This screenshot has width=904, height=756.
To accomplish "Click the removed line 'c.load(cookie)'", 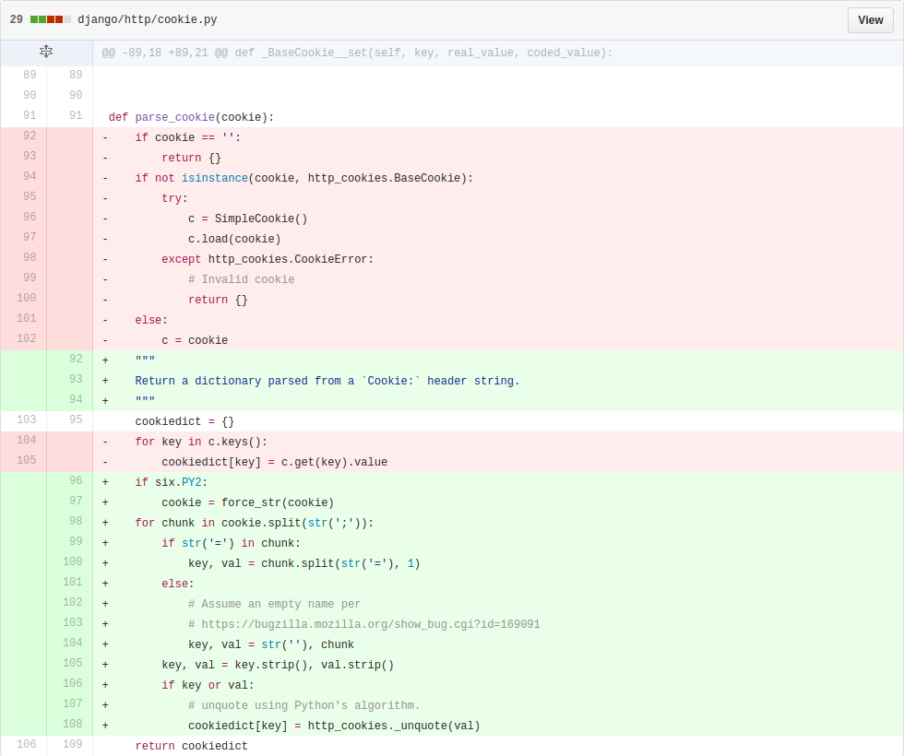I will pos(234,239).
